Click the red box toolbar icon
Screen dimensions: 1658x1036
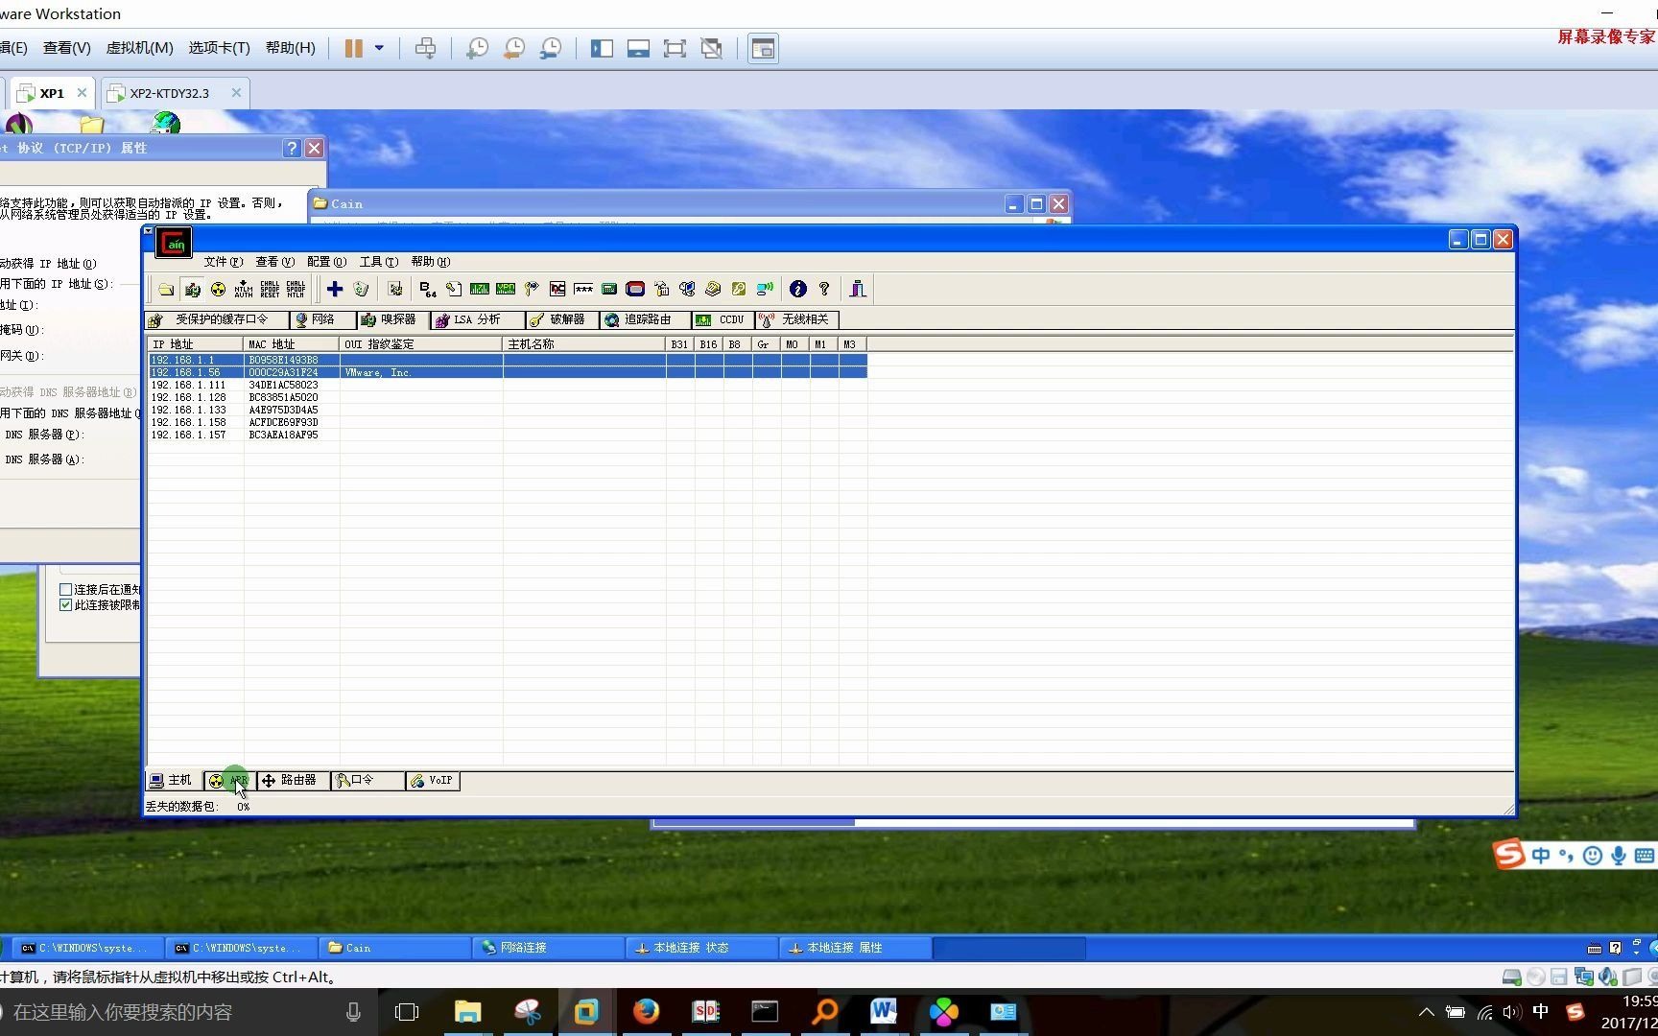coord(635,289)
